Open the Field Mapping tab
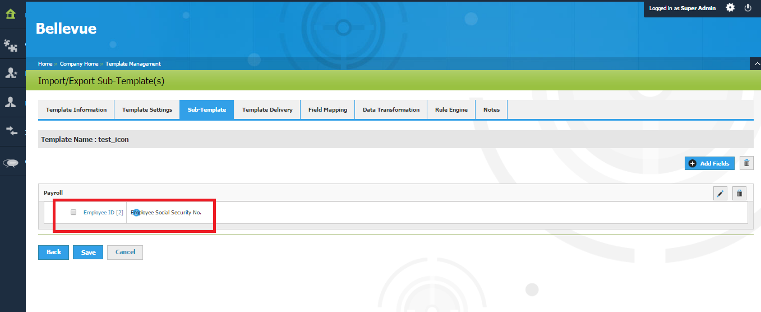The width and height of the screenshot is (761, 312). (x=328, y=110)
